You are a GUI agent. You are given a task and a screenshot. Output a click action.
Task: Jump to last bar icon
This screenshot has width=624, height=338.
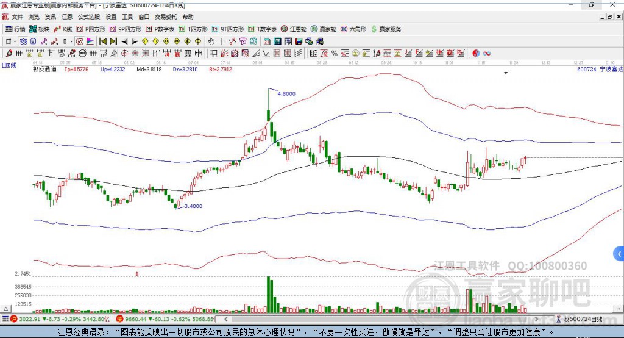[113, 41]
